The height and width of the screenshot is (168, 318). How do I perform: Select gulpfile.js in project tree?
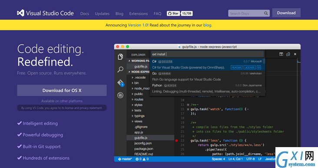pyautogui.click(x=150, y=138)
